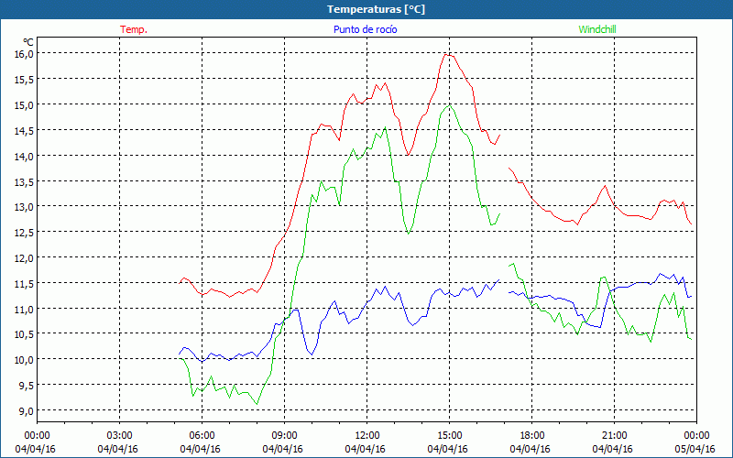Click the '18:00' x-axis time label
Image resolution: width=733 pixels, height=458 pixels.
pyautogui.click(x=531, y=436)
